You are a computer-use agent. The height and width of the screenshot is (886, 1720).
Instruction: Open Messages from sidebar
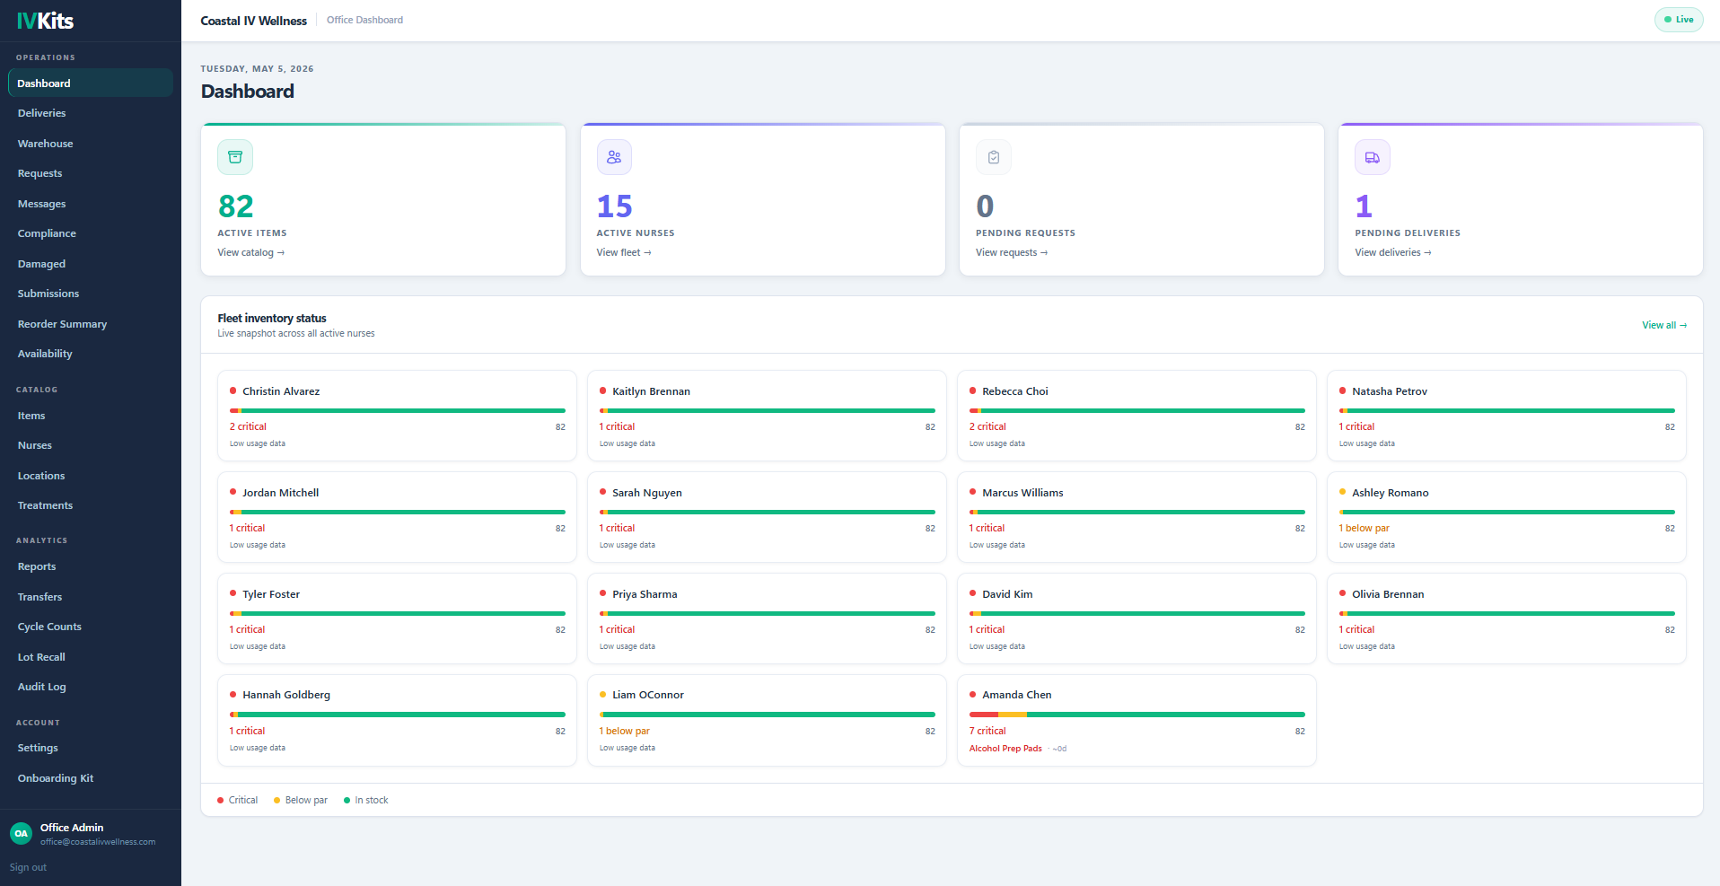coord(91,204)
